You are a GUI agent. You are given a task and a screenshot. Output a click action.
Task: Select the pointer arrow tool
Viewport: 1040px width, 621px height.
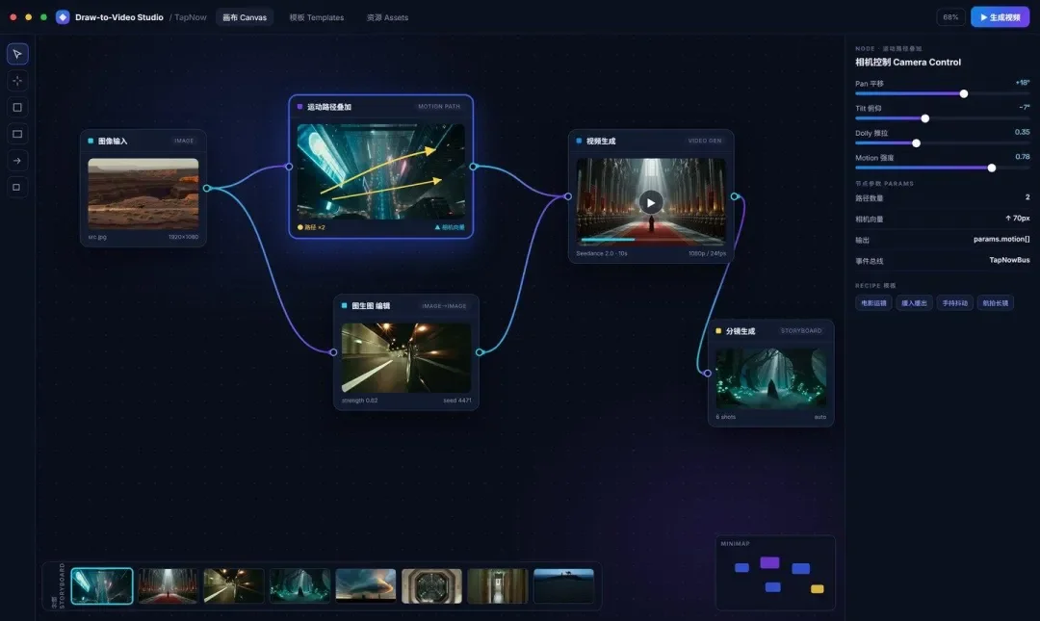pyautogui.click(x=17, y=54)
